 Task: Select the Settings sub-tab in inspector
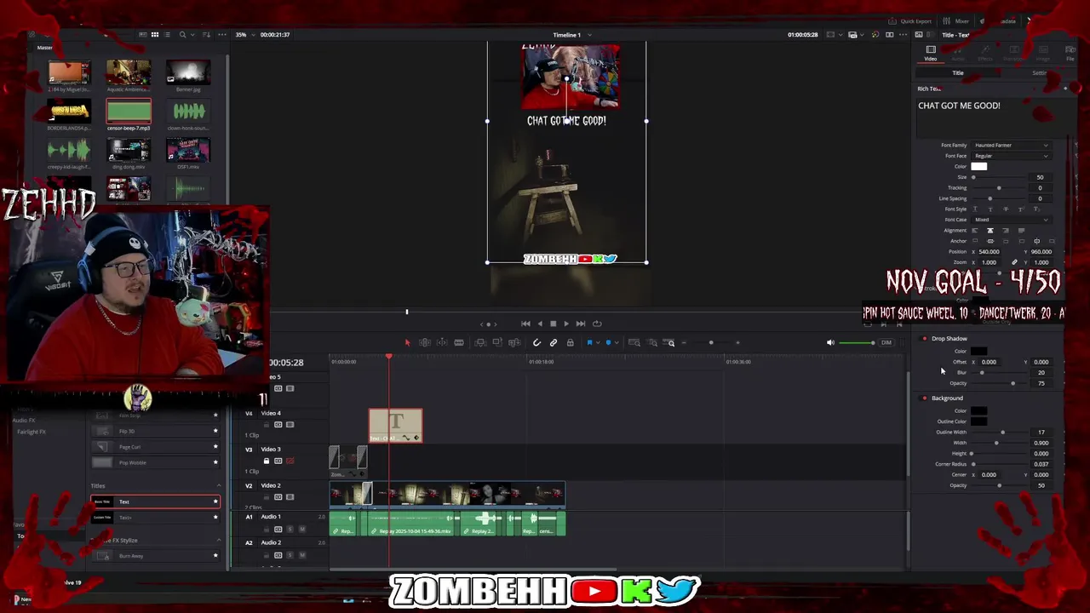[1040, 73]
